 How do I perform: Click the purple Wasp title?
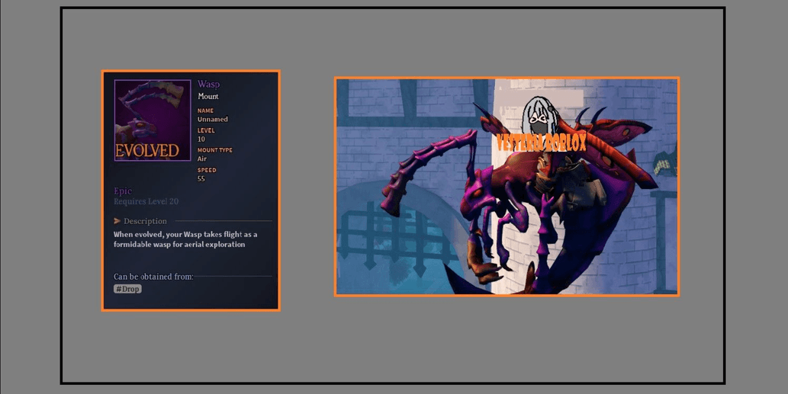208,85
